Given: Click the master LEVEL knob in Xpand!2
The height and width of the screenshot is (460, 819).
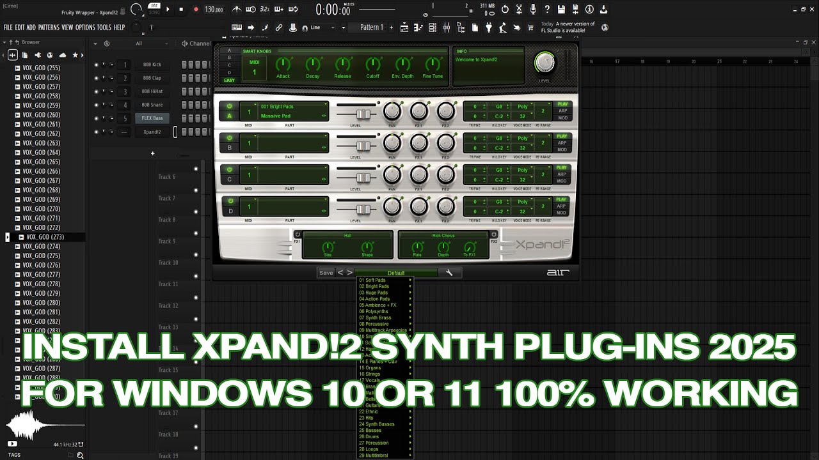Looking at the screenshot, I should coord(545,63).
